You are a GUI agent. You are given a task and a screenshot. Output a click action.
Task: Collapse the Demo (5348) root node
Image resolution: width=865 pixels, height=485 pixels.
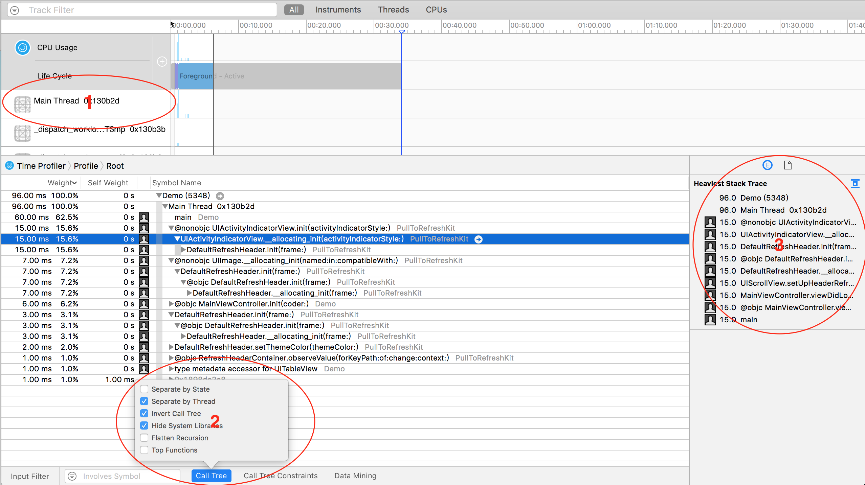(159, 196)
